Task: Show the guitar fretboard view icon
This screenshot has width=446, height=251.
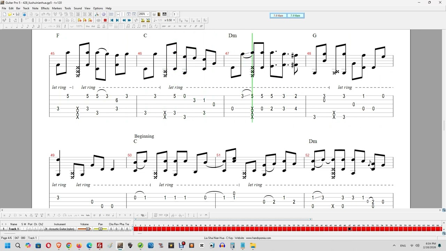Action: tap(159, 14)
